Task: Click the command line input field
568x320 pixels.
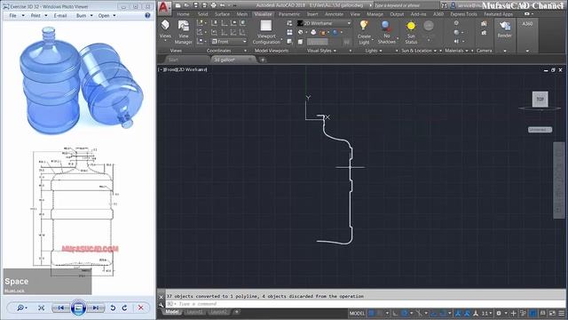Action: tap(366, 304)
